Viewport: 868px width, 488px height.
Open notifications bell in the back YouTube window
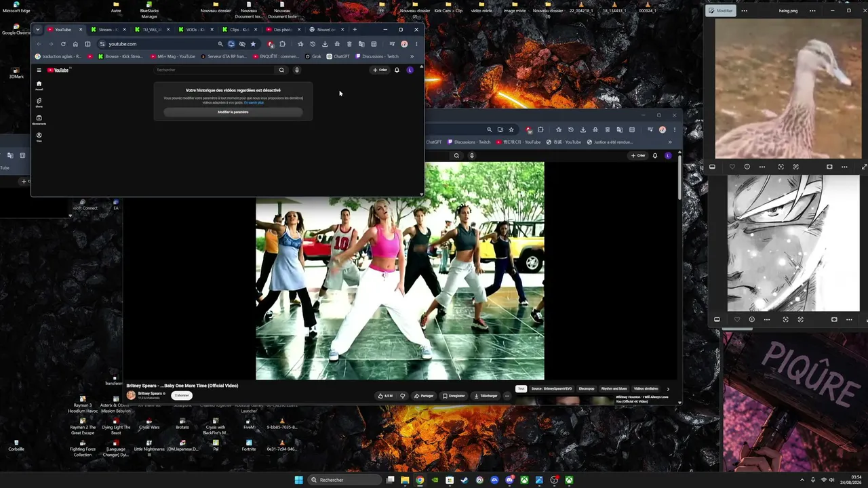(x=655, y=156)
